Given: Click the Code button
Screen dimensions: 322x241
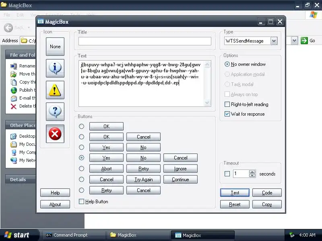Looking at the screenshot, I should [267, 193].
